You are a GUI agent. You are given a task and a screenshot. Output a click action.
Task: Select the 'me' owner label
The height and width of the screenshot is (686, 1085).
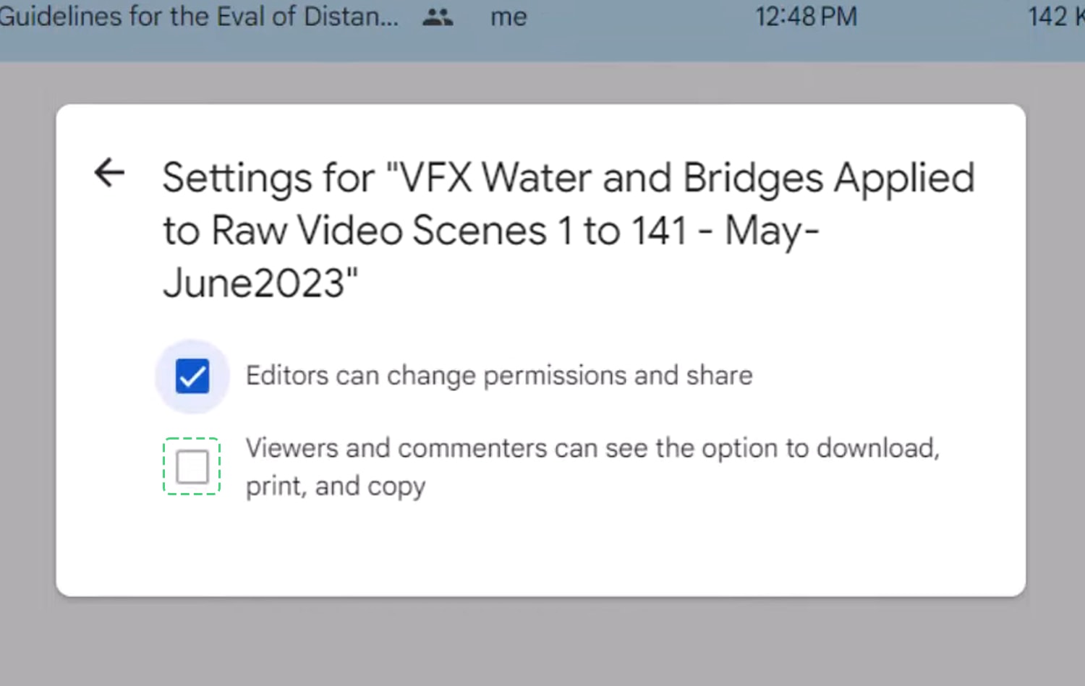coord(508,17)
